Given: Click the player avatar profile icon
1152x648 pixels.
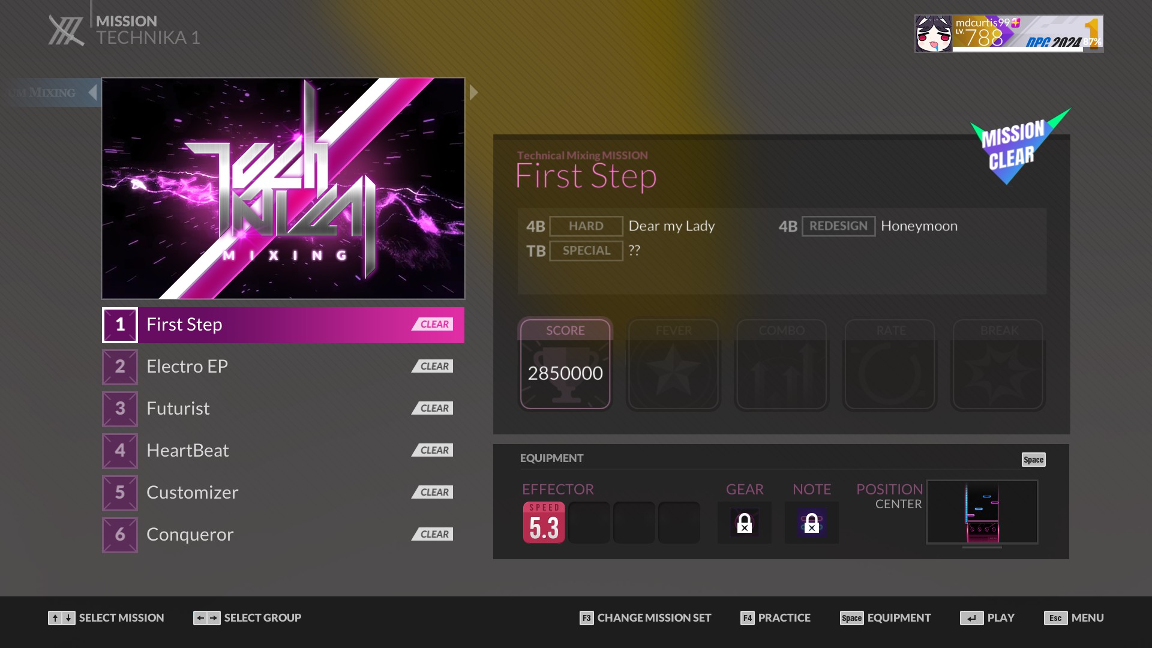Looking at the screenshot, I should pos(934,34).
